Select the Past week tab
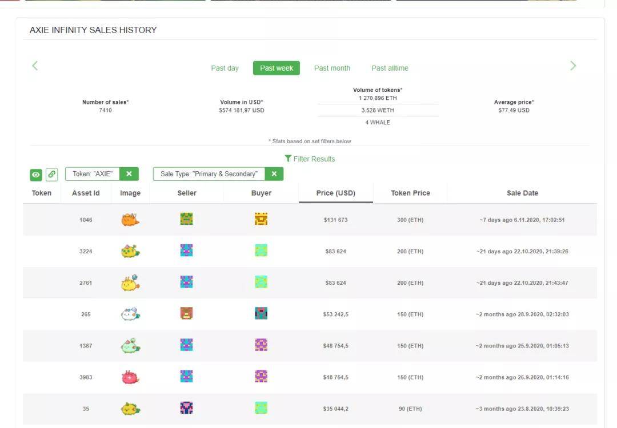Screen dimensions: 617x428 click(277, 68)
